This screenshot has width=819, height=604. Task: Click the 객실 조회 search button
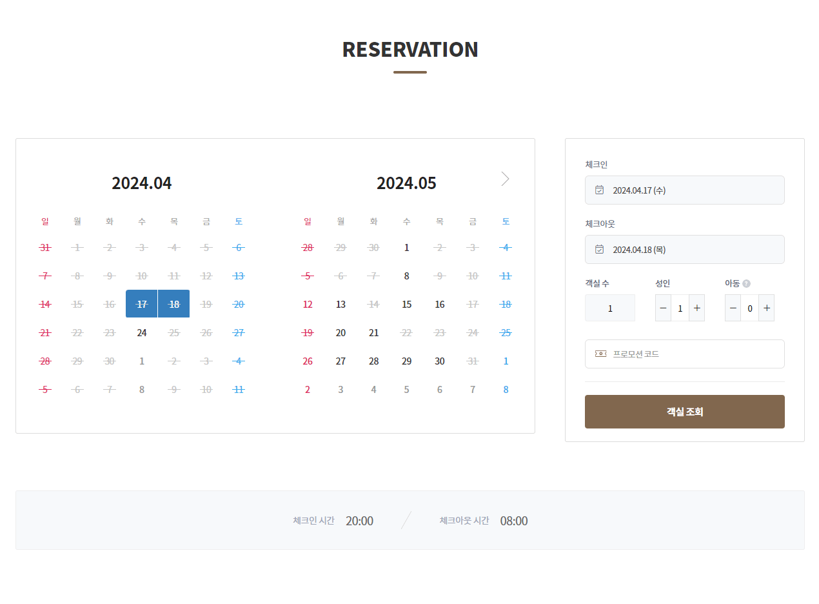pos(685,412)
